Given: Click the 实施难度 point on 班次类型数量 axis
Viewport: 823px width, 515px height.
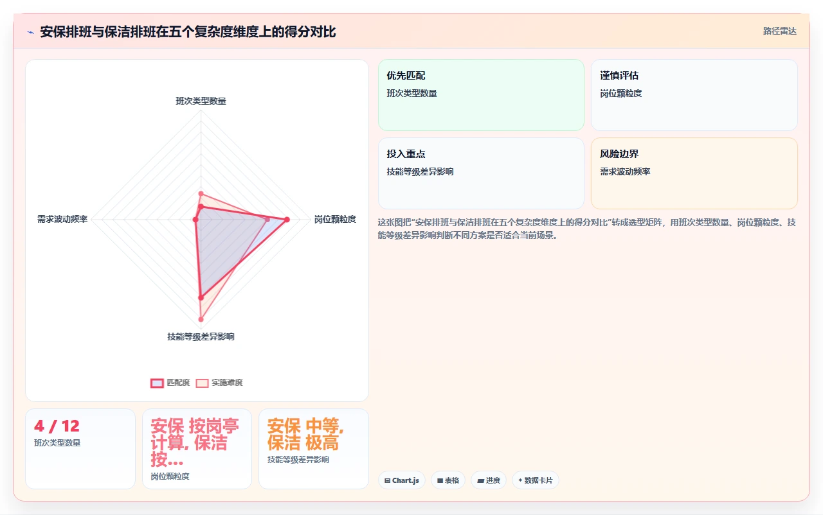Looking at the screenshot, I should (x=201, y=193).
